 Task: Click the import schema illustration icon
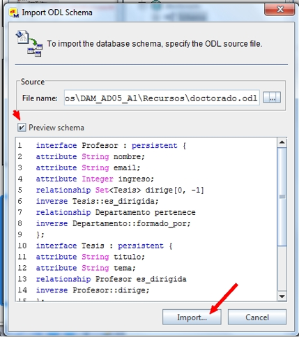click(x=29, y=43)
